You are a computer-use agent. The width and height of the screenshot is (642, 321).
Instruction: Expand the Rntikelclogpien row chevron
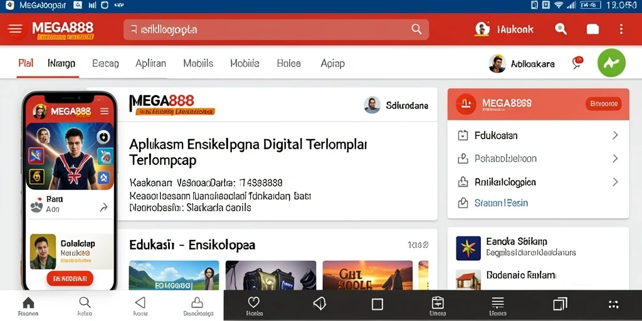point(614,182)
